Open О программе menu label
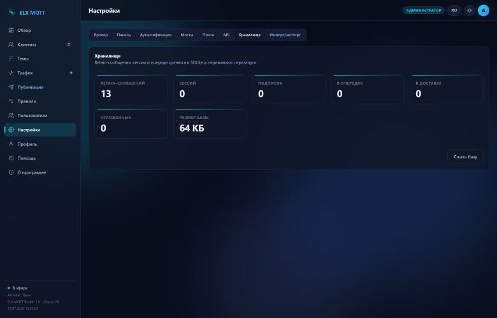 (32, 172)
